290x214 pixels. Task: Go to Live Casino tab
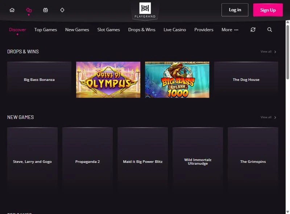(175, 30)
